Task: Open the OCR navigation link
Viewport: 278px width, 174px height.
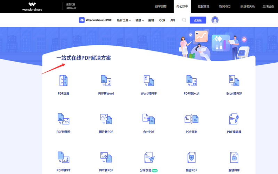Action: click(162, 21)
